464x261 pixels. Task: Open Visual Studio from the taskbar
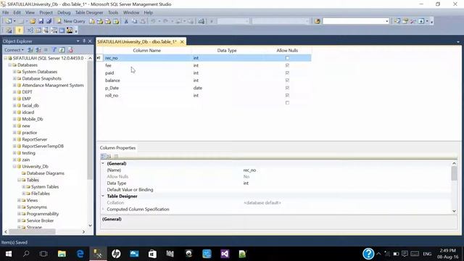click(225, 254)
